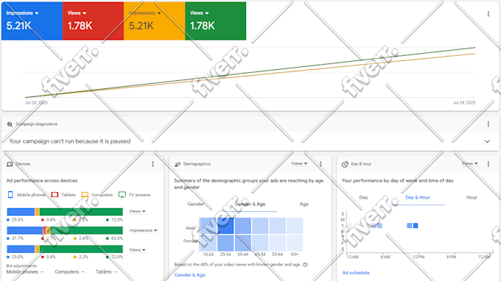501x281 pixels.
Task: Click the blue segment of the Impressions device bar
Action: [x=24, y=230]
